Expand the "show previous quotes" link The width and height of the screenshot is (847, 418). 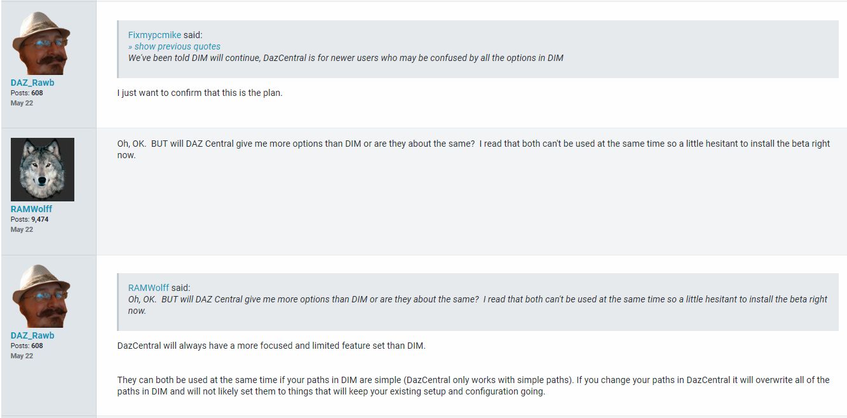[175, 46]
